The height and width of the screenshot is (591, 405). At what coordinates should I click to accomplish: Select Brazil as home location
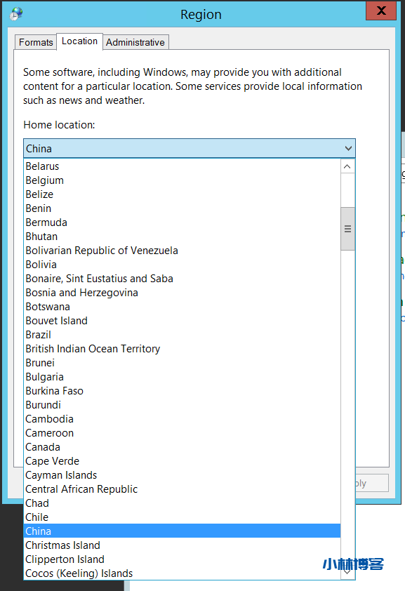[x=182, y=335]
